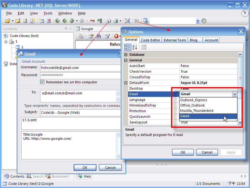Screen dimensions: 250x188
Task: Click the green back arrow icon
Action: 72,21
